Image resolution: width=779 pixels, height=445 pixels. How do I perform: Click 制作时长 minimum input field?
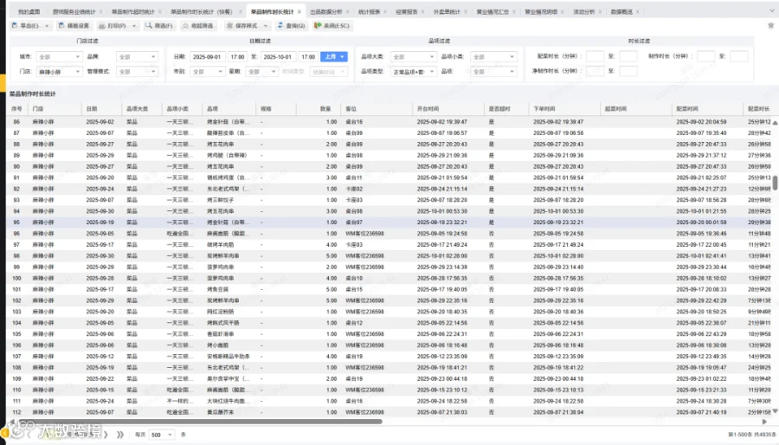point(705,56)
